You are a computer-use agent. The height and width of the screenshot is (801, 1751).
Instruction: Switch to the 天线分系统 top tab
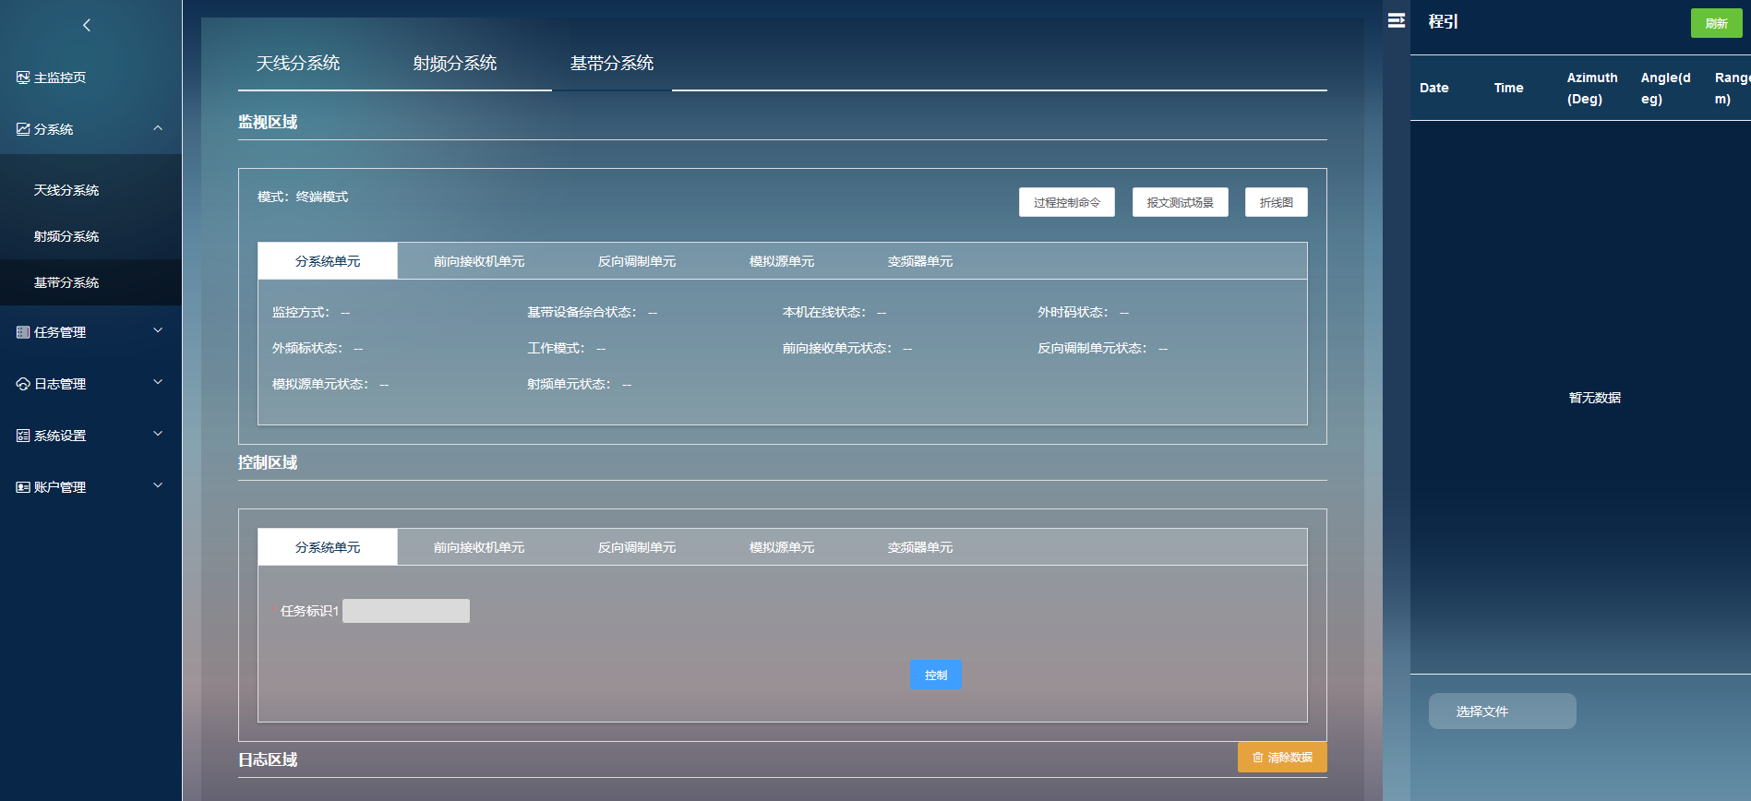pyautogui.click(x=298, y=63)
